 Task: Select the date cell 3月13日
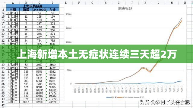coord(13,16)
